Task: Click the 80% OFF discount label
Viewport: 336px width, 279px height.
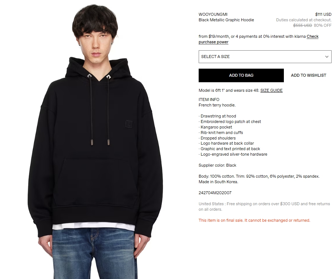Action: click(322, 25)
